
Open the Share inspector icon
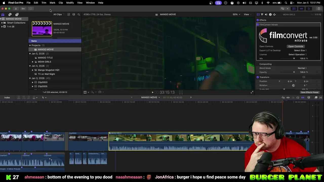[x=274, y=14]
